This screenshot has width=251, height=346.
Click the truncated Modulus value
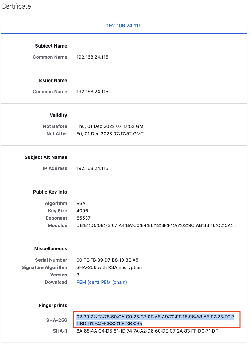pyautogui.click(x=156, y=225)
